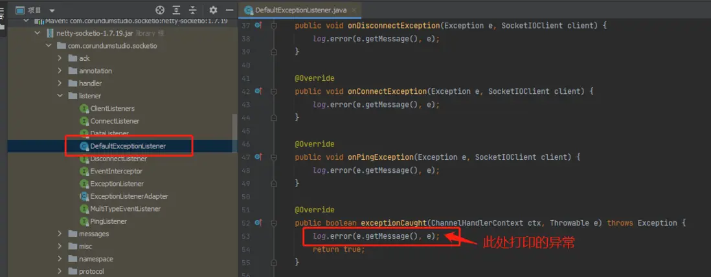Close the DefaultExceptionListener.java tab
The width and height of the screenshot is (711, 277).
tap(354, 10)
